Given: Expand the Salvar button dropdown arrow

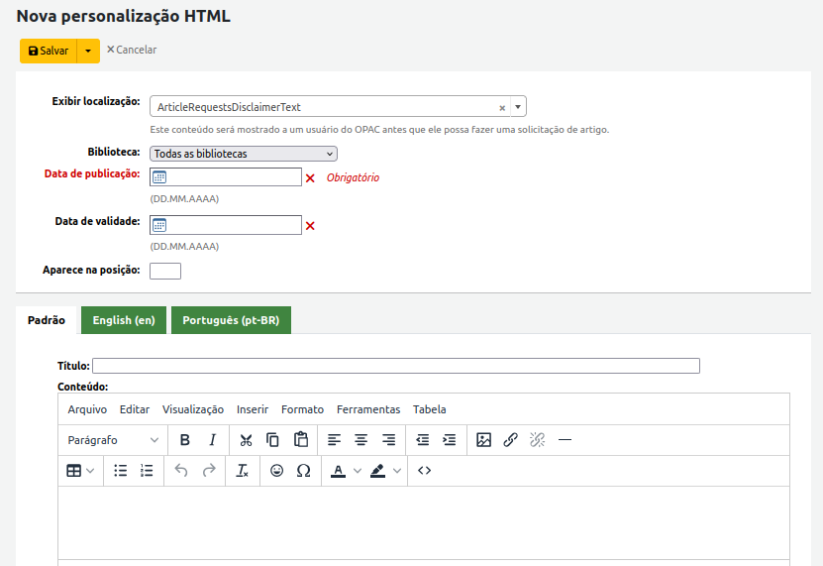Looking at the screenshot, I should [88, 51].
